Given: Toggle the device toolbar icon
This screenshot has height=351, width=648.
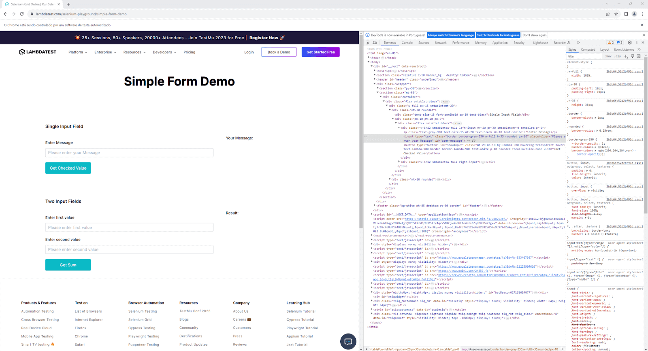Looking at the screenshot, I should pos(375,43).
